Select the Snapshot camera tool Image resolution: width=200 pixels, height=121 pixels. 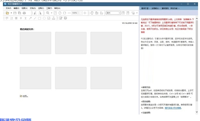pos(97,13)
